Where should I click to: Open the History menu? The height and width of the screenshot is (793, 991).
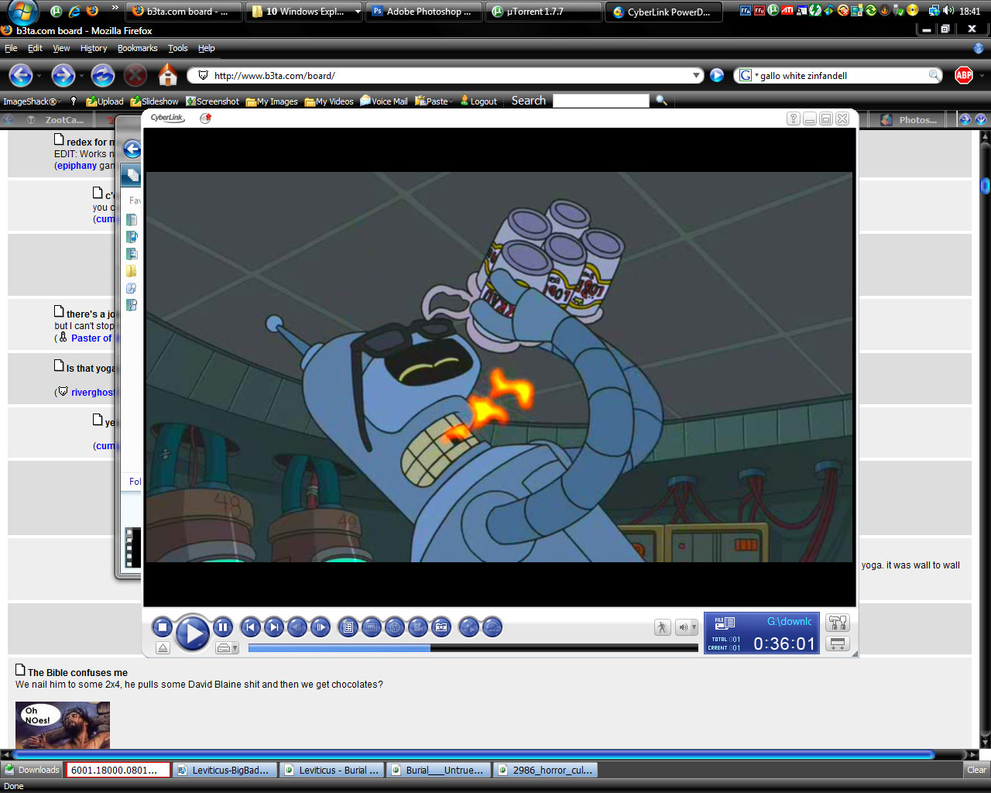[94, 48]
